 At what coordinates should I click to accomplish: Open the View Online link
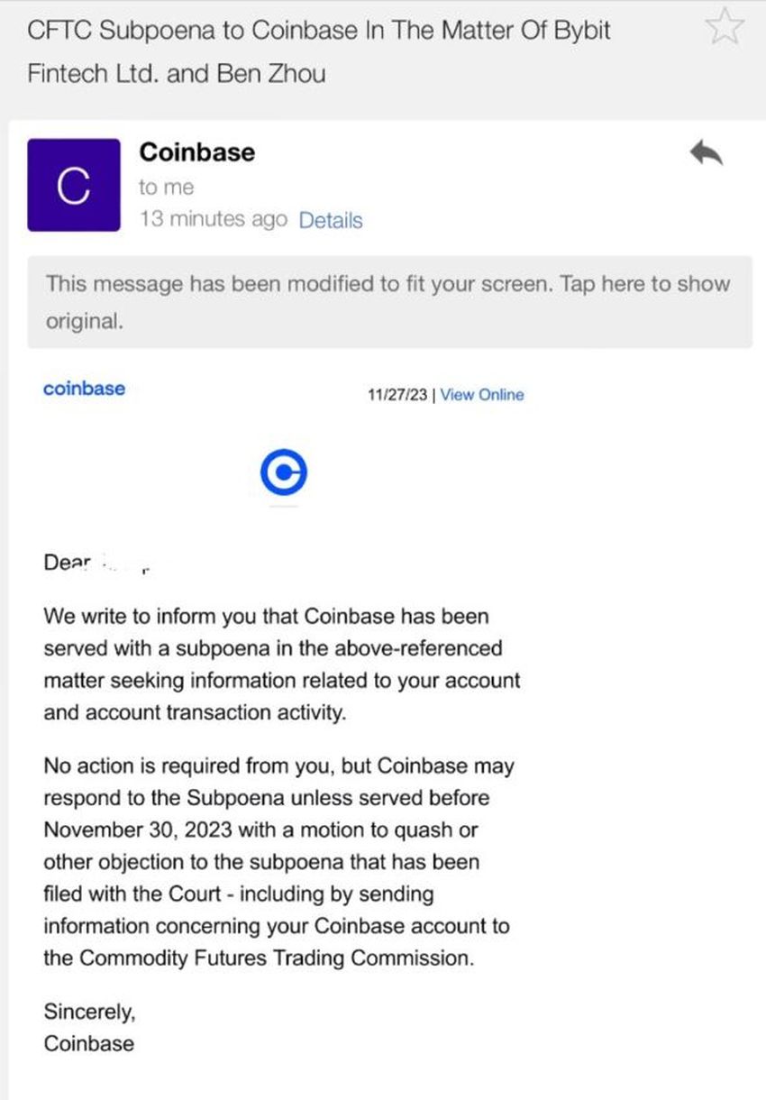point(481,394)
